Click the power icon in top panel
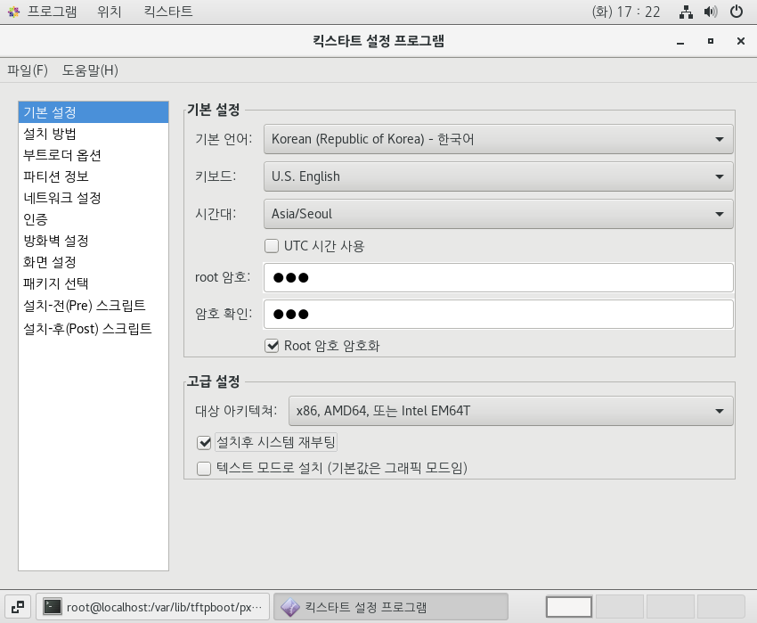 (737, 12)
